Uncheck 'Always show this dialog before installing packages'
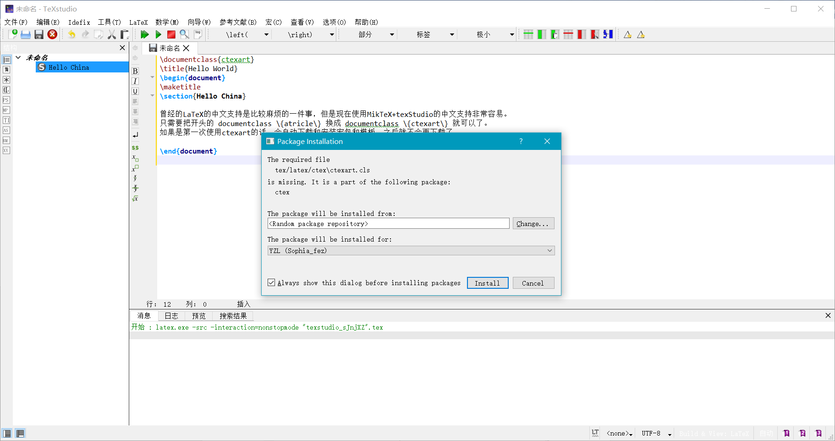Image resolution: width=835 pixels, height=441 pixels. pyautogui.click(x=271, y=282)
